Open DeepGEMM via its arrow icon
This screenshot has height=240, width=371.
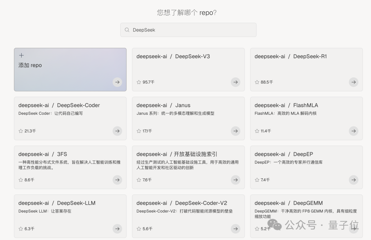tap(353, 229)
